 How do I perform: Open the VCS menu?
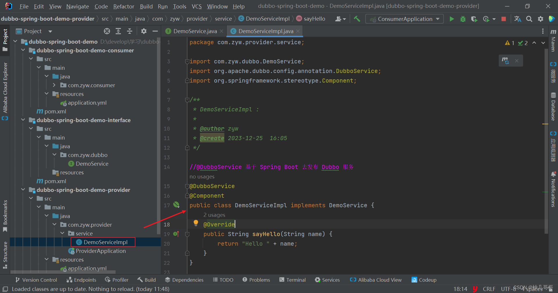coord(197,6)
